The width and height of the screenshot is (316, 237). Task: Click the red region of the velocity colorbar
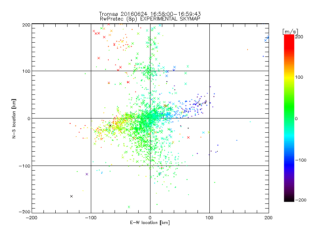click(289, 41)
